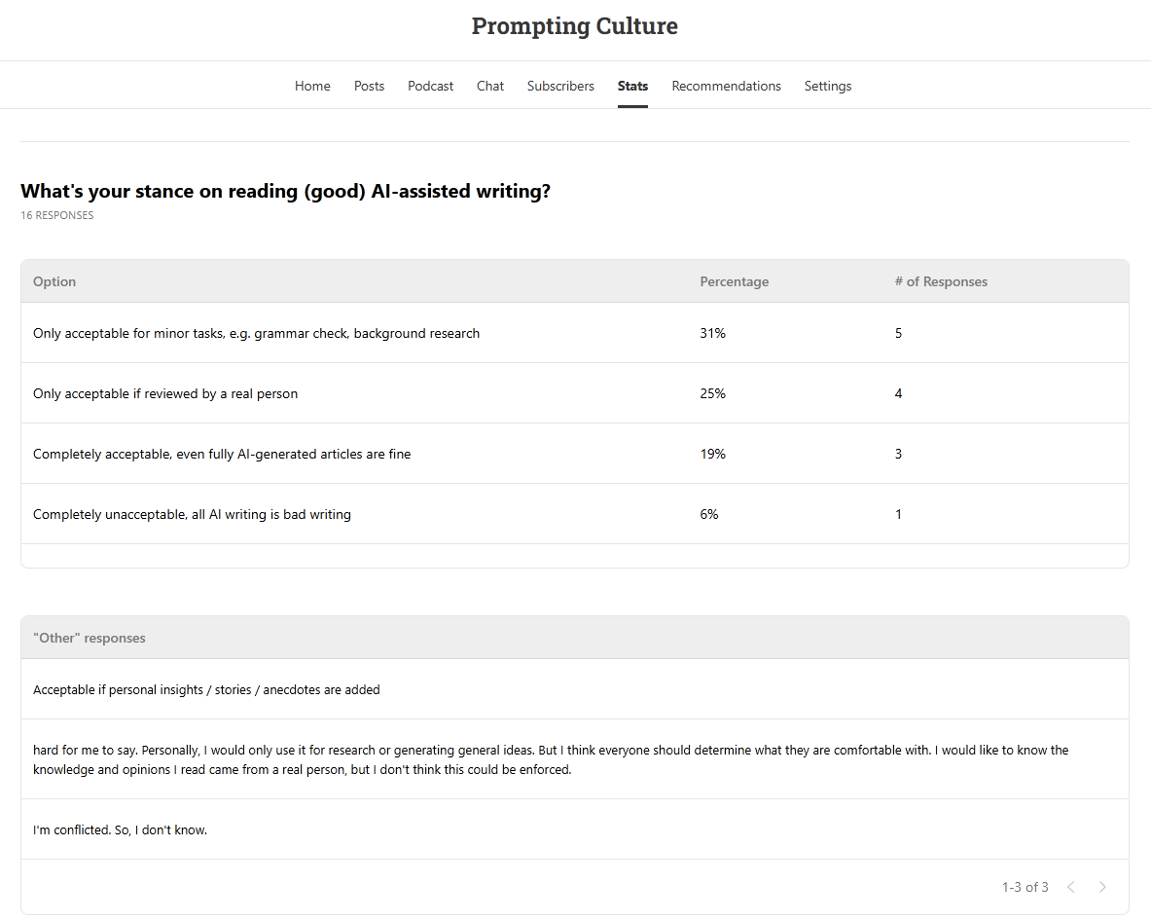Click the poll question heading
1151x921 pixels.
coord(285,191)
